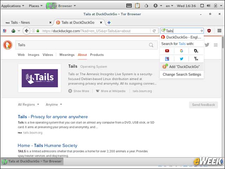Go back with the back arrow
Image resolution: width=225 pixels, height=169 pixels.
[27, 31]
